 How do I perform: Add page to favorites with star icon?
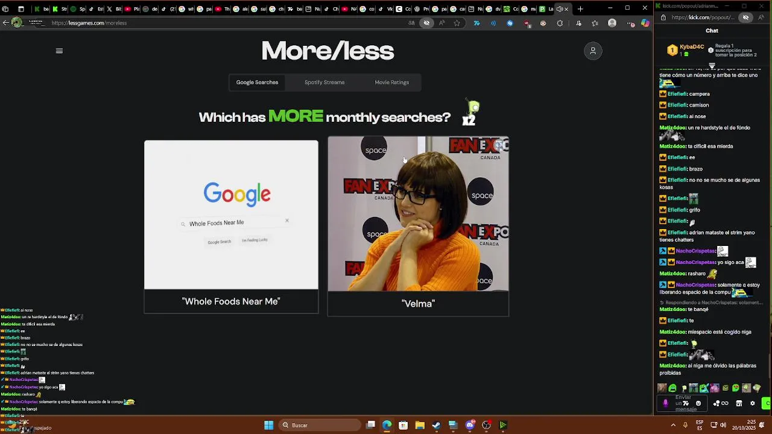tap(457, 23)
